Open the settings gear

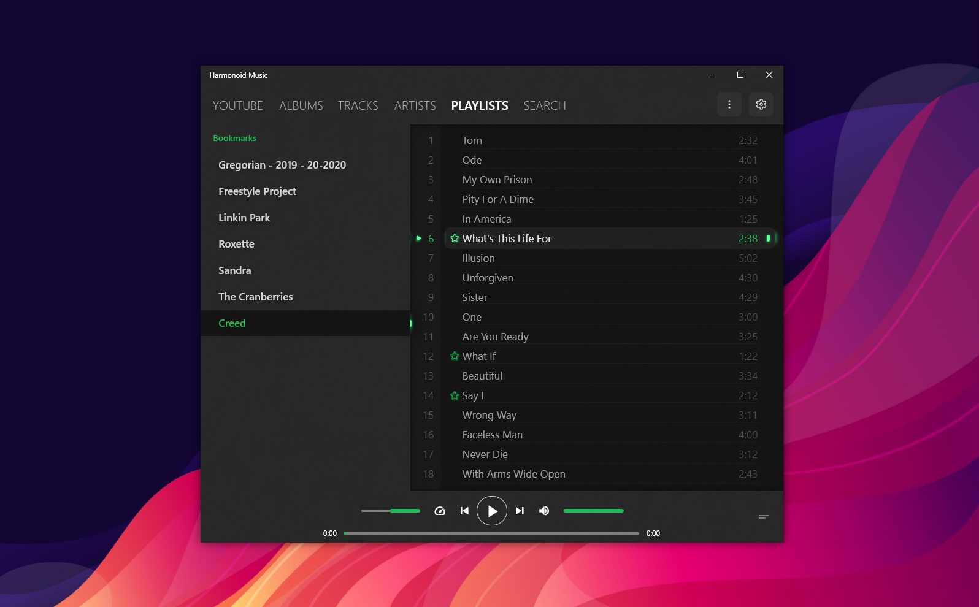761,104
